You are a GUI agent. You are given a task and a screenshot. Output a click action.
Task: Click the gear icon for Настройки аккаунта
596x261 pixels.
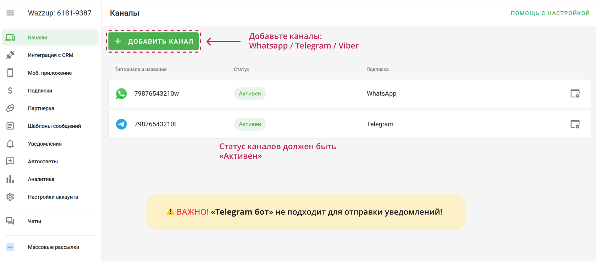[10, 197]
